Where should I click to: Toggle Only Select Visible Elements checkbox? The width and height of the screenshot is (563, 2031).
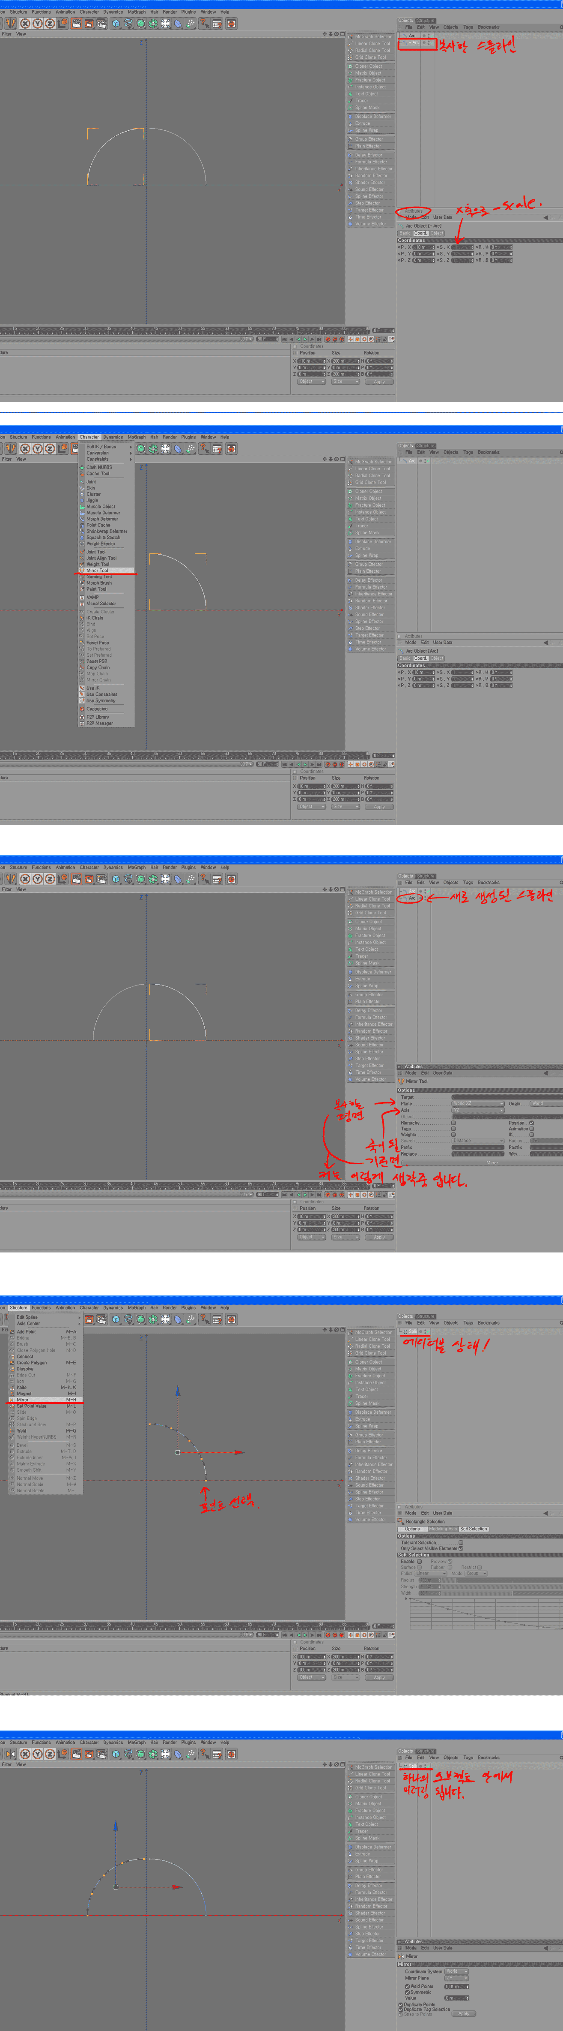(461, 1548)
